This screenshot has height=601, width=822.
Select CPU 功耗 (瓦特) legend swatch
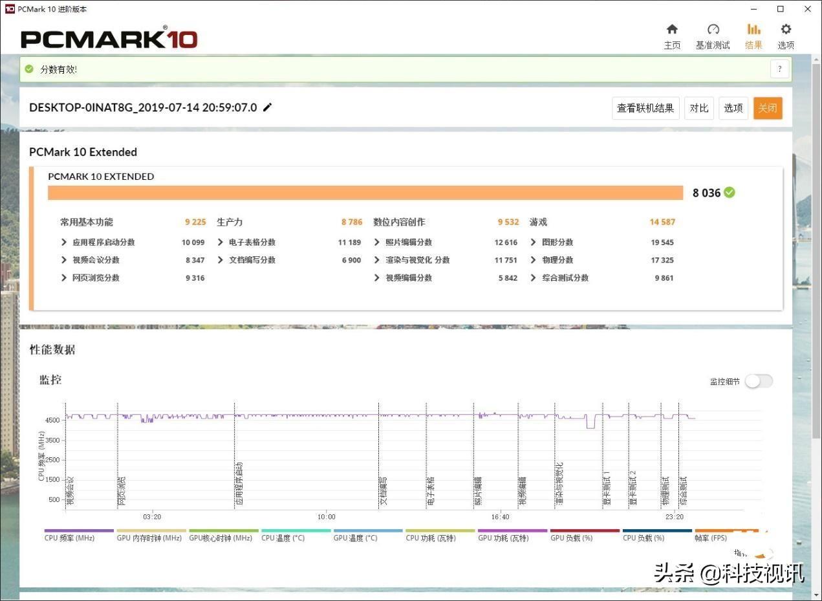[x=440, y=530]
